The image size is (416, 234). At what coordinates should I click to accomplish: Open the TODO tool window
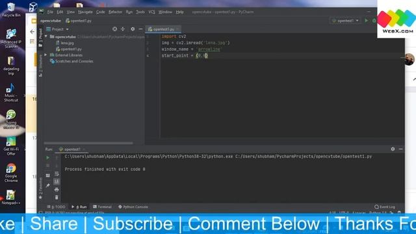[x=57, y=207]
